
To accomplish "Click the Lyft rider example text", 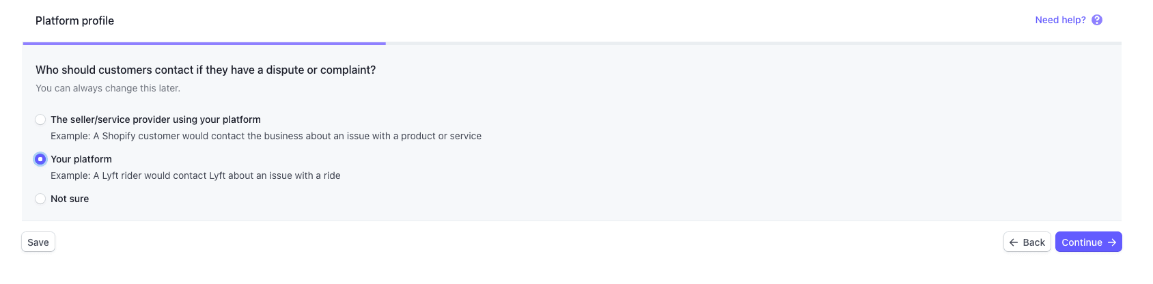I will coord(195,175).
